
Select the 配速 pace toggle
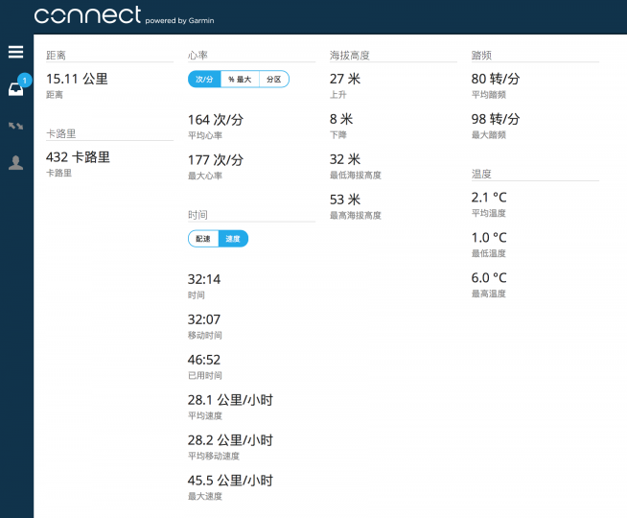203,239
